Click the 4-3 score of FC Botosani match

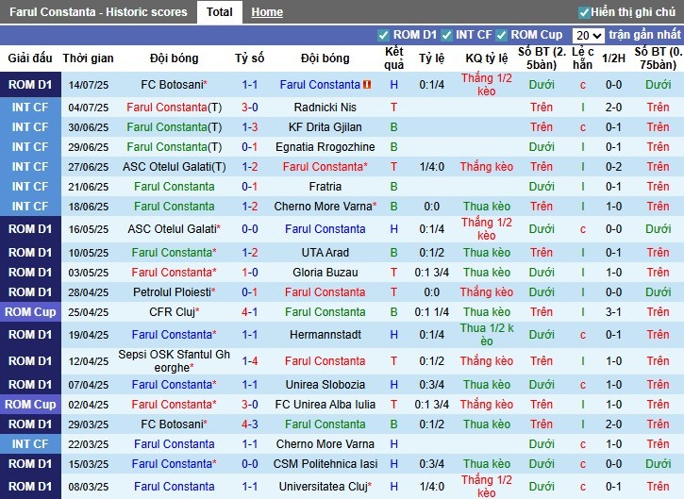pyautogui.click(x=250, y=424)
